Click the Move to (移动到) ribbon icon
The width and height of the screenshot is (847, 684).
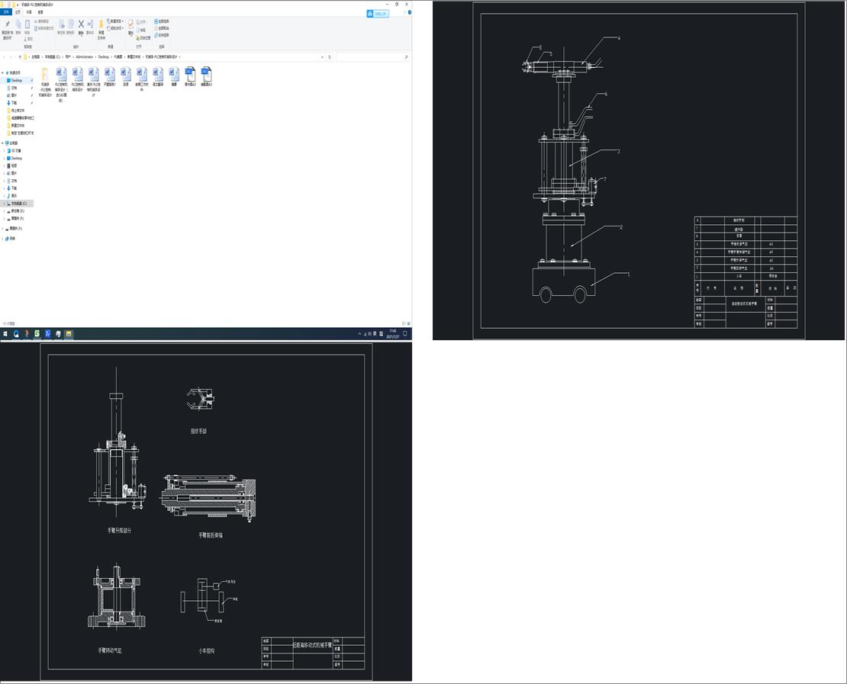pyautogui.click(x=62, y=27)
